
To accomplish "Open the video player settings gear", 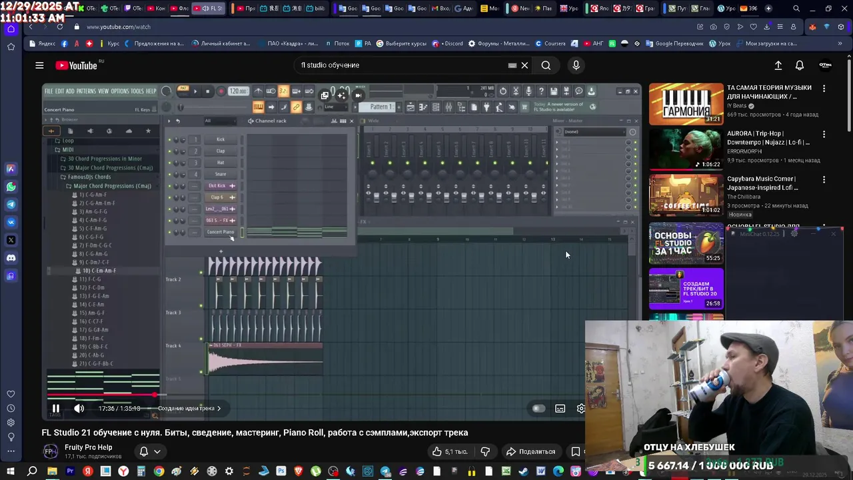I will [x=581, y=409].
